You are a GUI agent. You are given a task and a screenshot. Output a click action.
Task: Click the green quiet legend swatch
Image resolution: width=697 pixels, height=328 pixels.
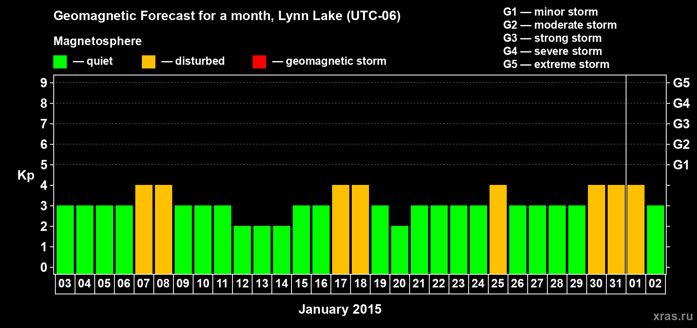pyautogui.click(x=60, y=62)
